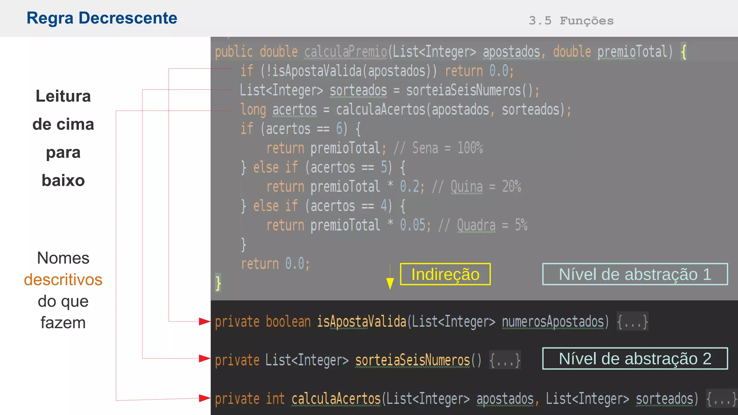Screen dimensions: 738x415
Task: Click the calculaAcertos call inside calculaPremio
Action: tap(381, 110)
